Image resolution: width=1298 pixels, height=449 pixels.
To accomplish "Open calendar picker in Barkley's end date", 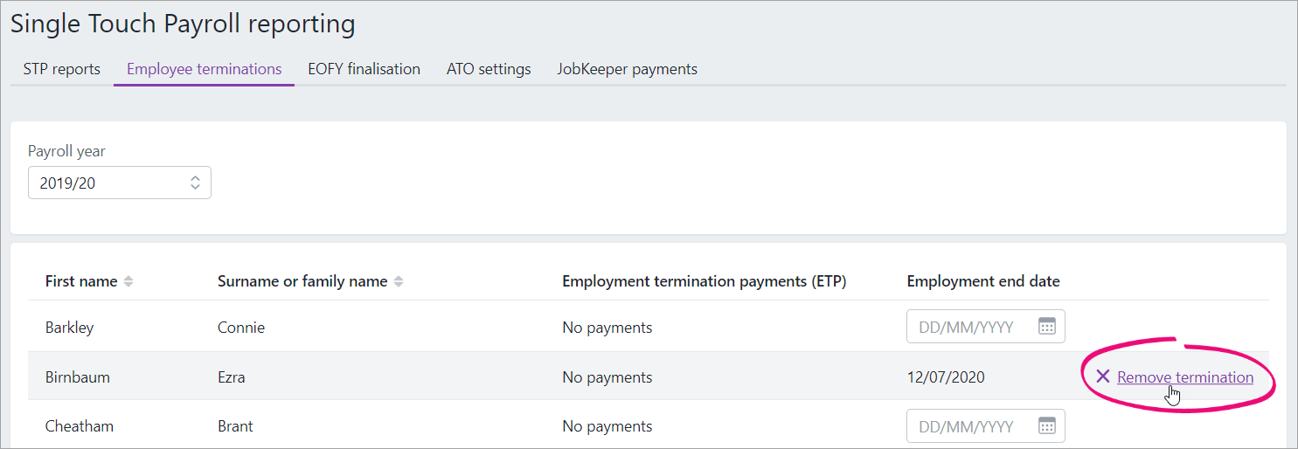I will pos(1046,327).
